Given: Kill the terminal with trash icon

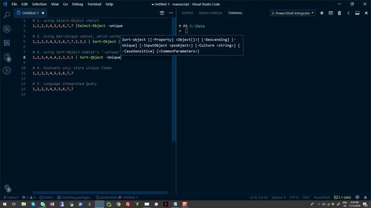Looking at the screenshot, I should [x=339, y=13].
